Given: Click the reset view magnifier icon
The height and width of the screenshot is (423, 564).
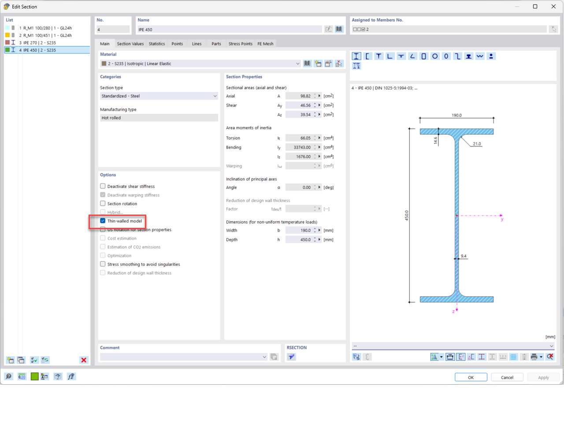Looking at the screenshot, I should pos(550,357).
